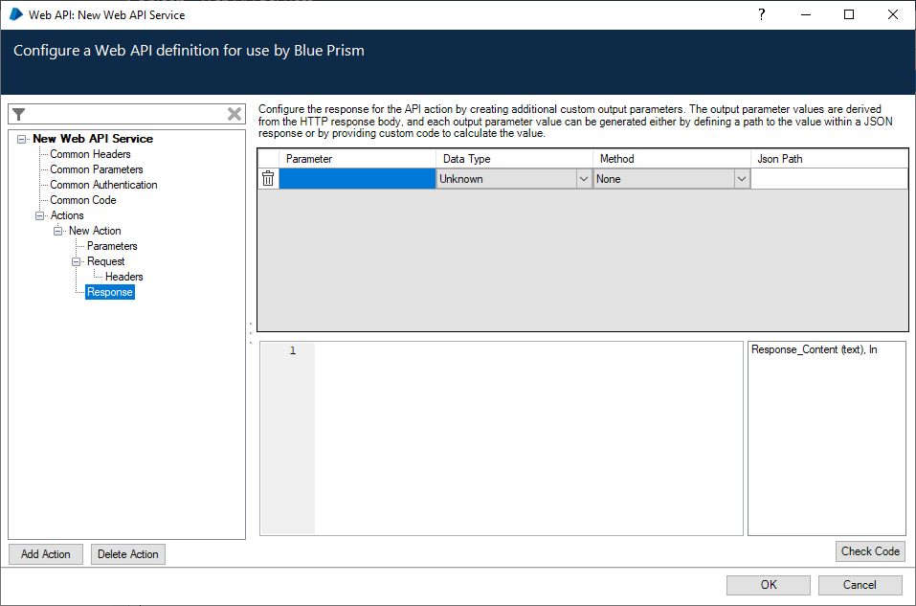Select Common Parameters in the tree
This screenshot has height=606, width=916.
coord(97,169)
